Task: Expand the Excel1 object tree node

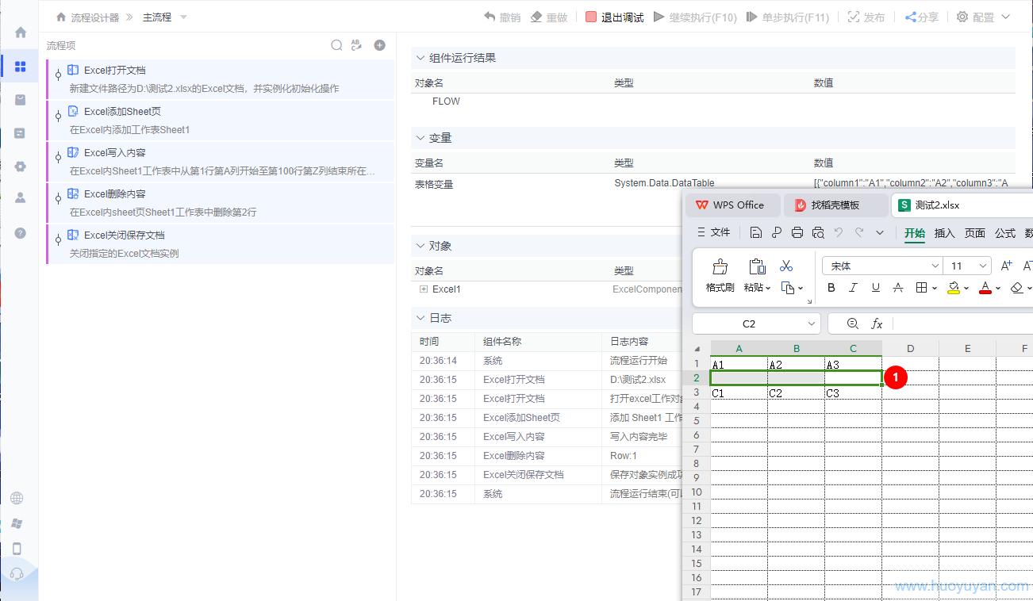Action: pyautogui.click(x=424, y=289)
